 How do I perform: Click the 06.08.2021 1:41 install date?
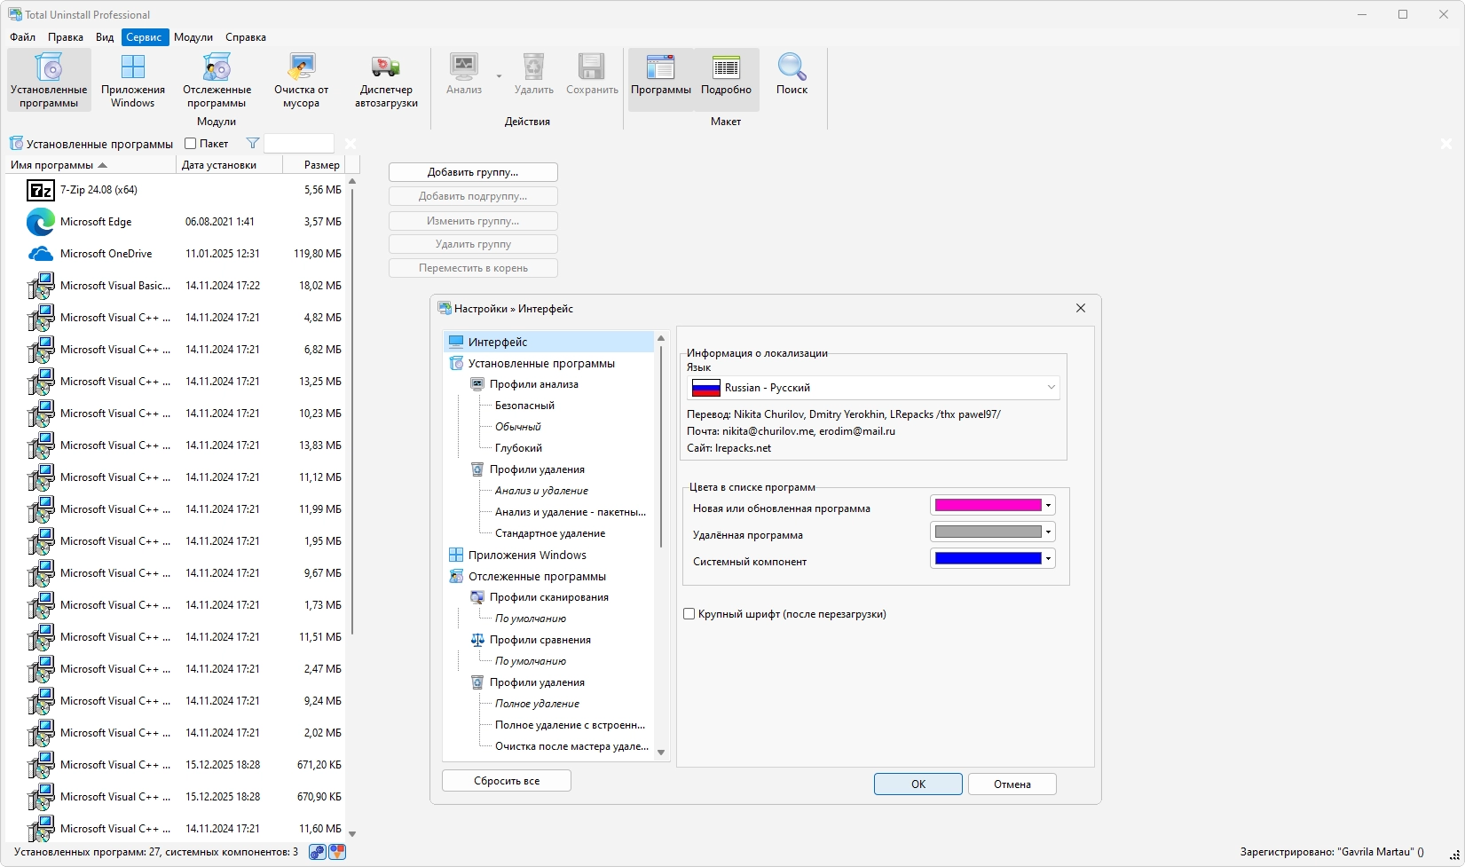pyautogui.click(x=220, y=222)
